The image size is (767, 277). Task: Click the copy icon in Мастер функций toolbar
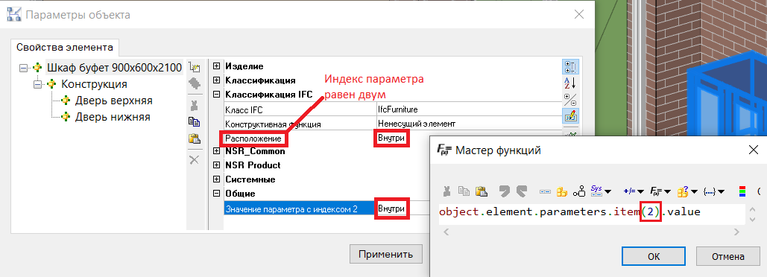point(463,191)
